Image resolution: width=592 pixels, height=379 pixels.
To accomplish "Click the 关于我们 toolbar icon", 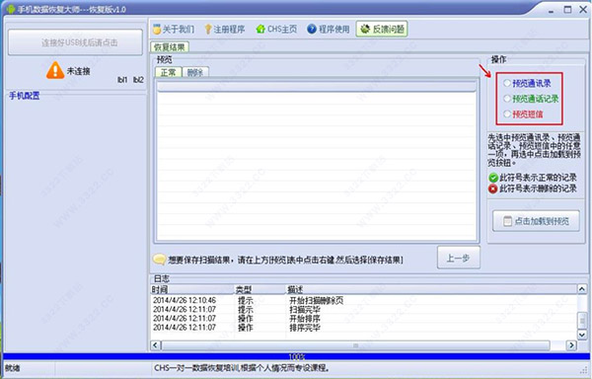I will (157, 29).
